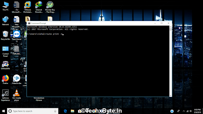Click the Microsoft Windows version line

[52, 27]
